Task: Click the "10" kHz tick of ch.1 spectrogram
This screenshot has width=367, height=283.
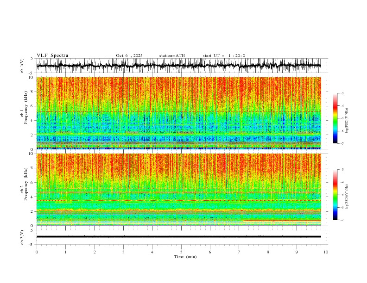Action: tap(31, 77)
